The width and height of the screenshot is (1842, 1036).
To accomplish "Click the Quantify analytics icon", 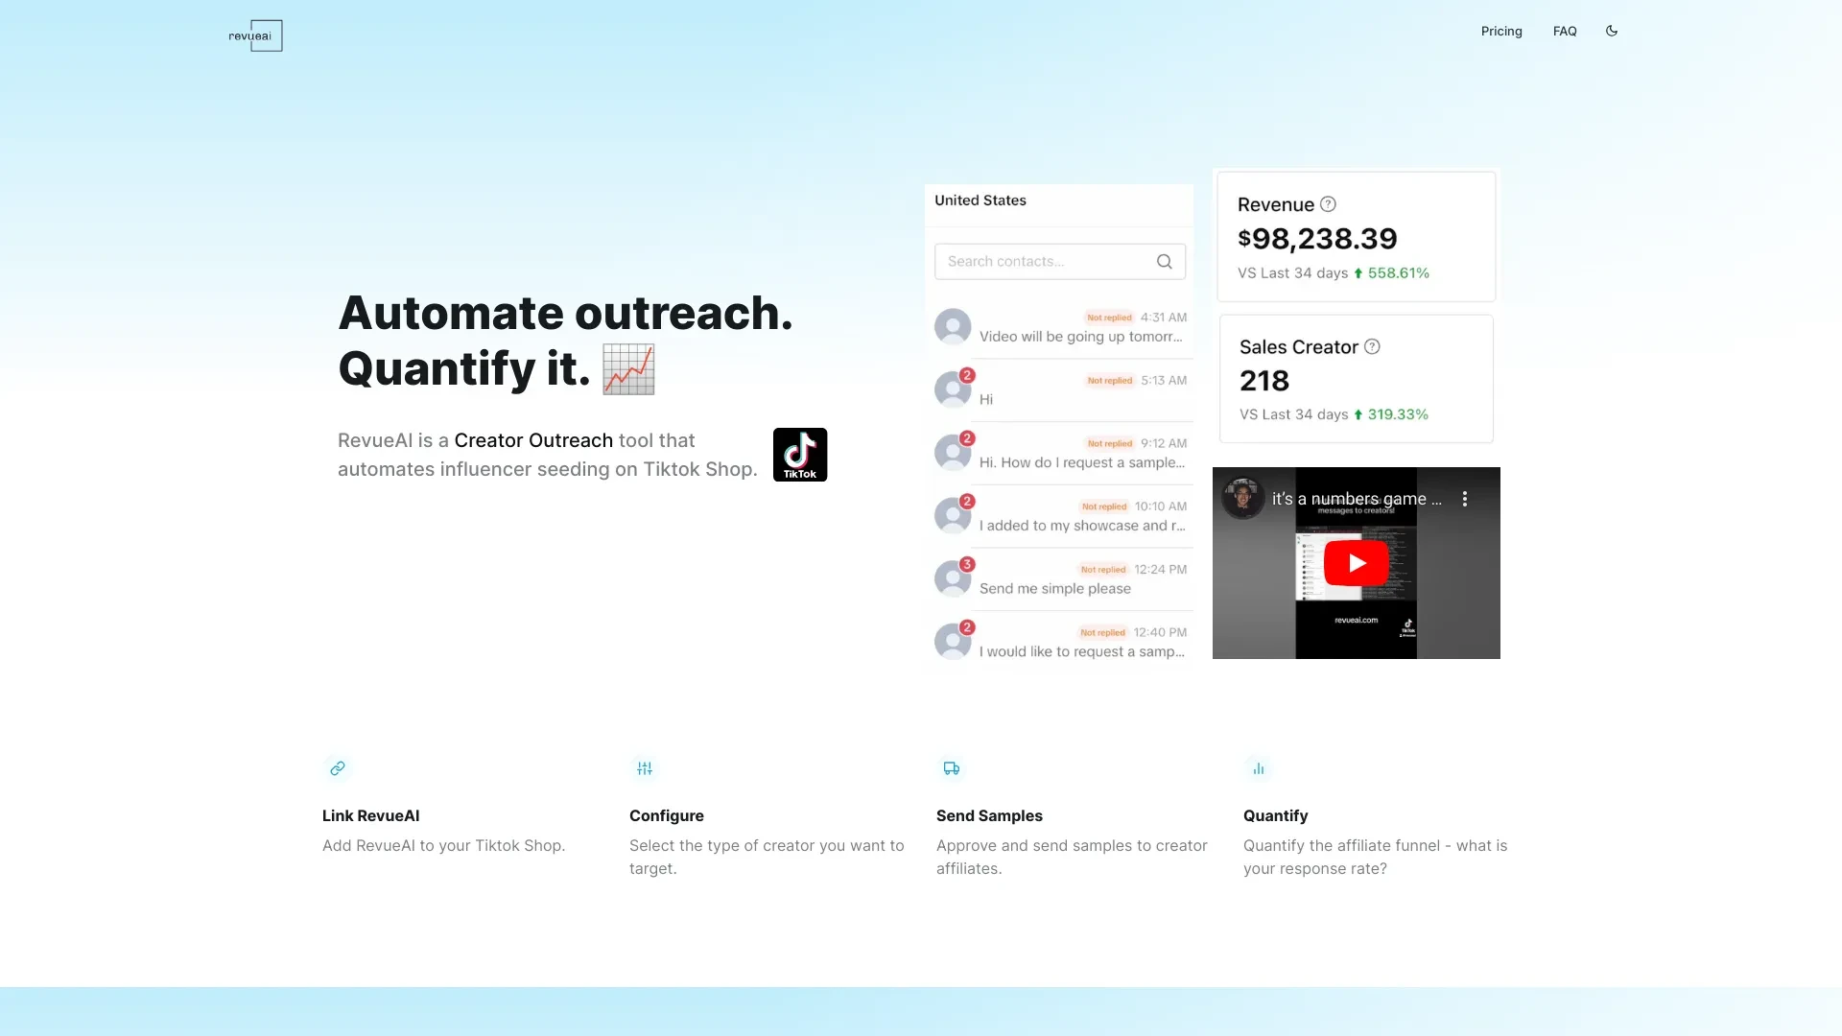I will tap(1259, 767).
